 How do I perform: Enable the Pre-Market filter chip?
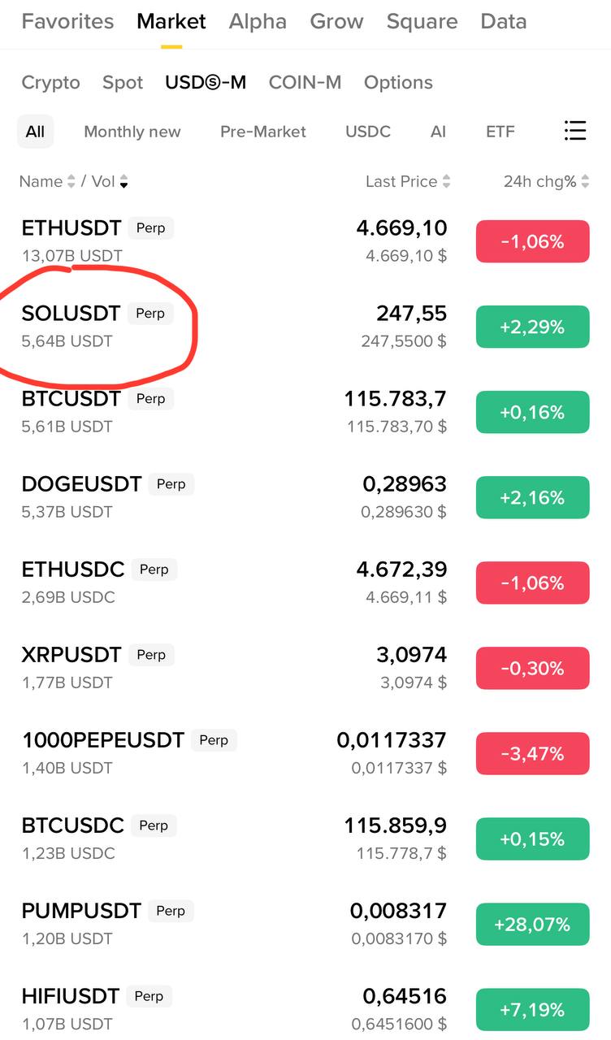(263, 132)
